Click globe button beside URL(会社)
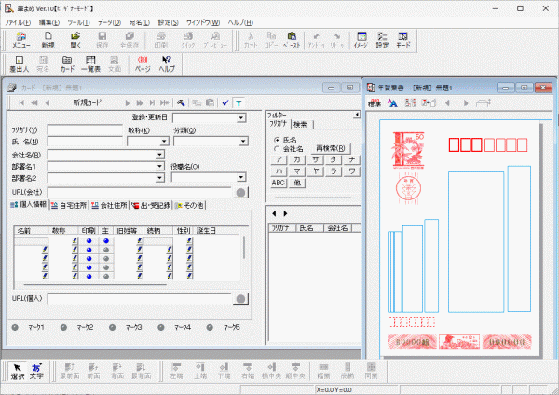The width and height of the screenshot is (559, 395). pyautogui.click(x=240, y=193)
